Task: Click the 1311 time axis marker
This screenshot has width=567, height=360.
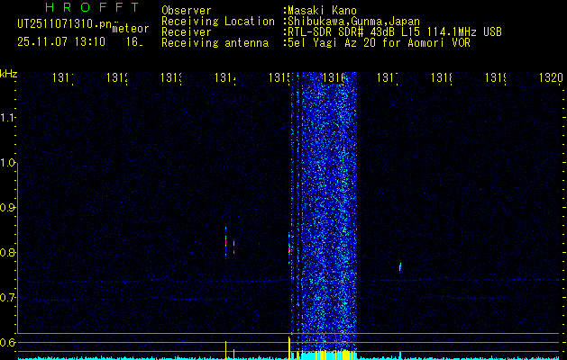Action: coord(63,77)
